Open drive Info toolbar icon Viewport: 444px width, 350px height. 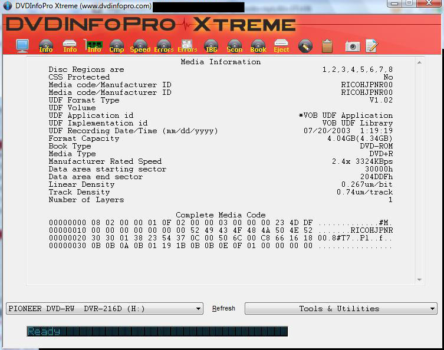70,46
